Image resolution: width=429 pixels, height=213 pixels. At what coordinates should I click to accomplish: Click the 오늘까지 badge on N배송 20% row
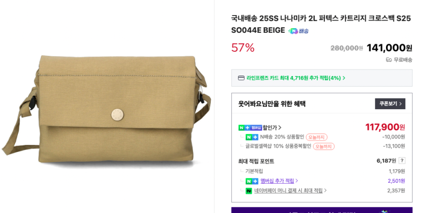[x=316, y=137]
